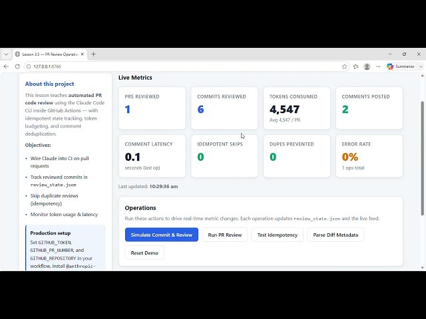Click the COMMENTS POSTED value 2
This screenshot has height=319, width=426.
(345, 109)
